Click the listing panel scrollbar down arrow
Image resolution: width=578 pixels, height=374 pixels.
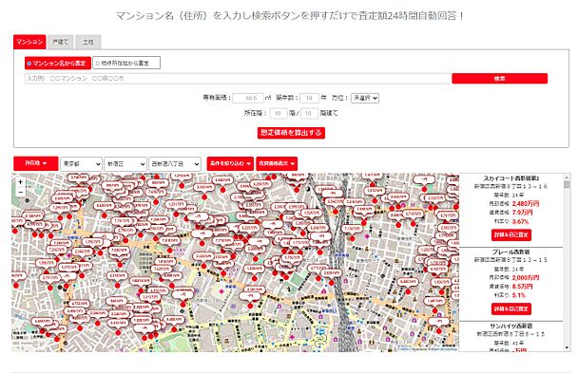(x=567, y=347)
